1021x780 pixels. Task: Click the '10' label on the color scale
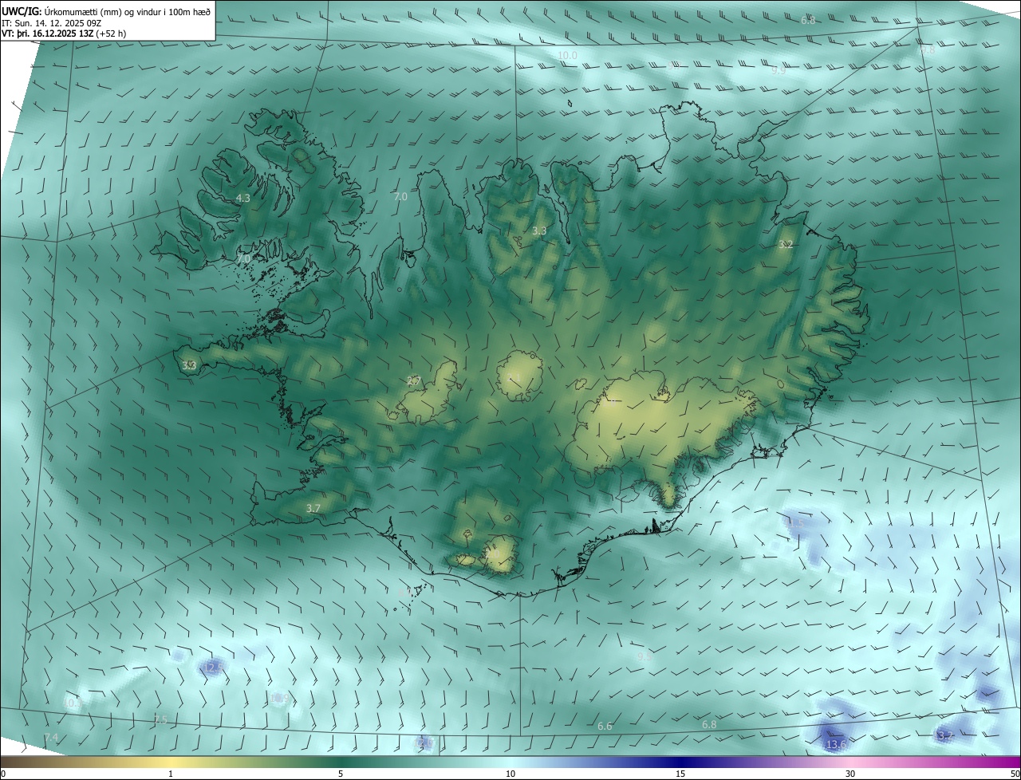(510, 774)
